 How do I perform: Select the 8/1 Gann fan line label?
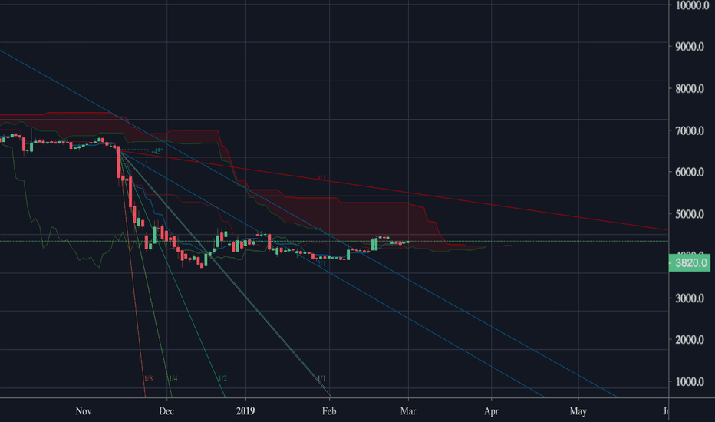[321, 177]
